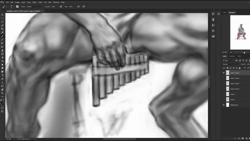Viewport: 250px width, 141px height.
Task: Select the Rectangular Marquee tool
Action: pos(2,18)
